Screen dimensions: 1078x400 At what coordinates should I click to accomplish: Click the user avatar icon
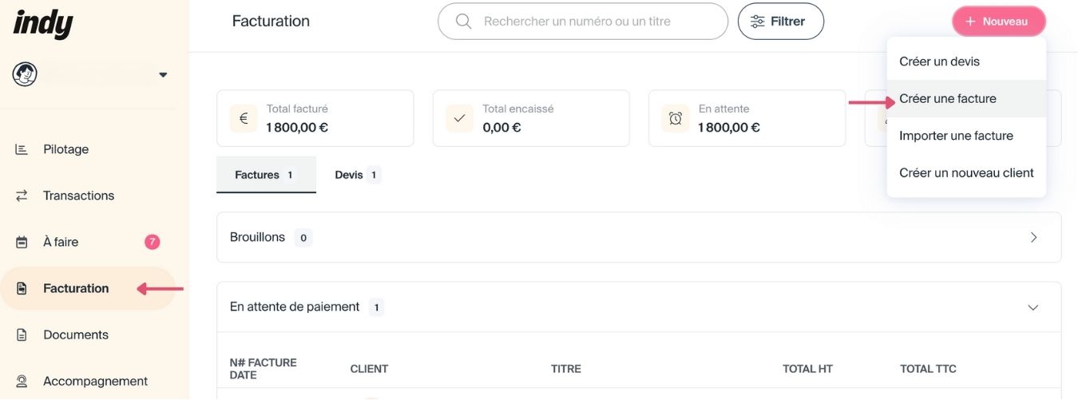25,74
